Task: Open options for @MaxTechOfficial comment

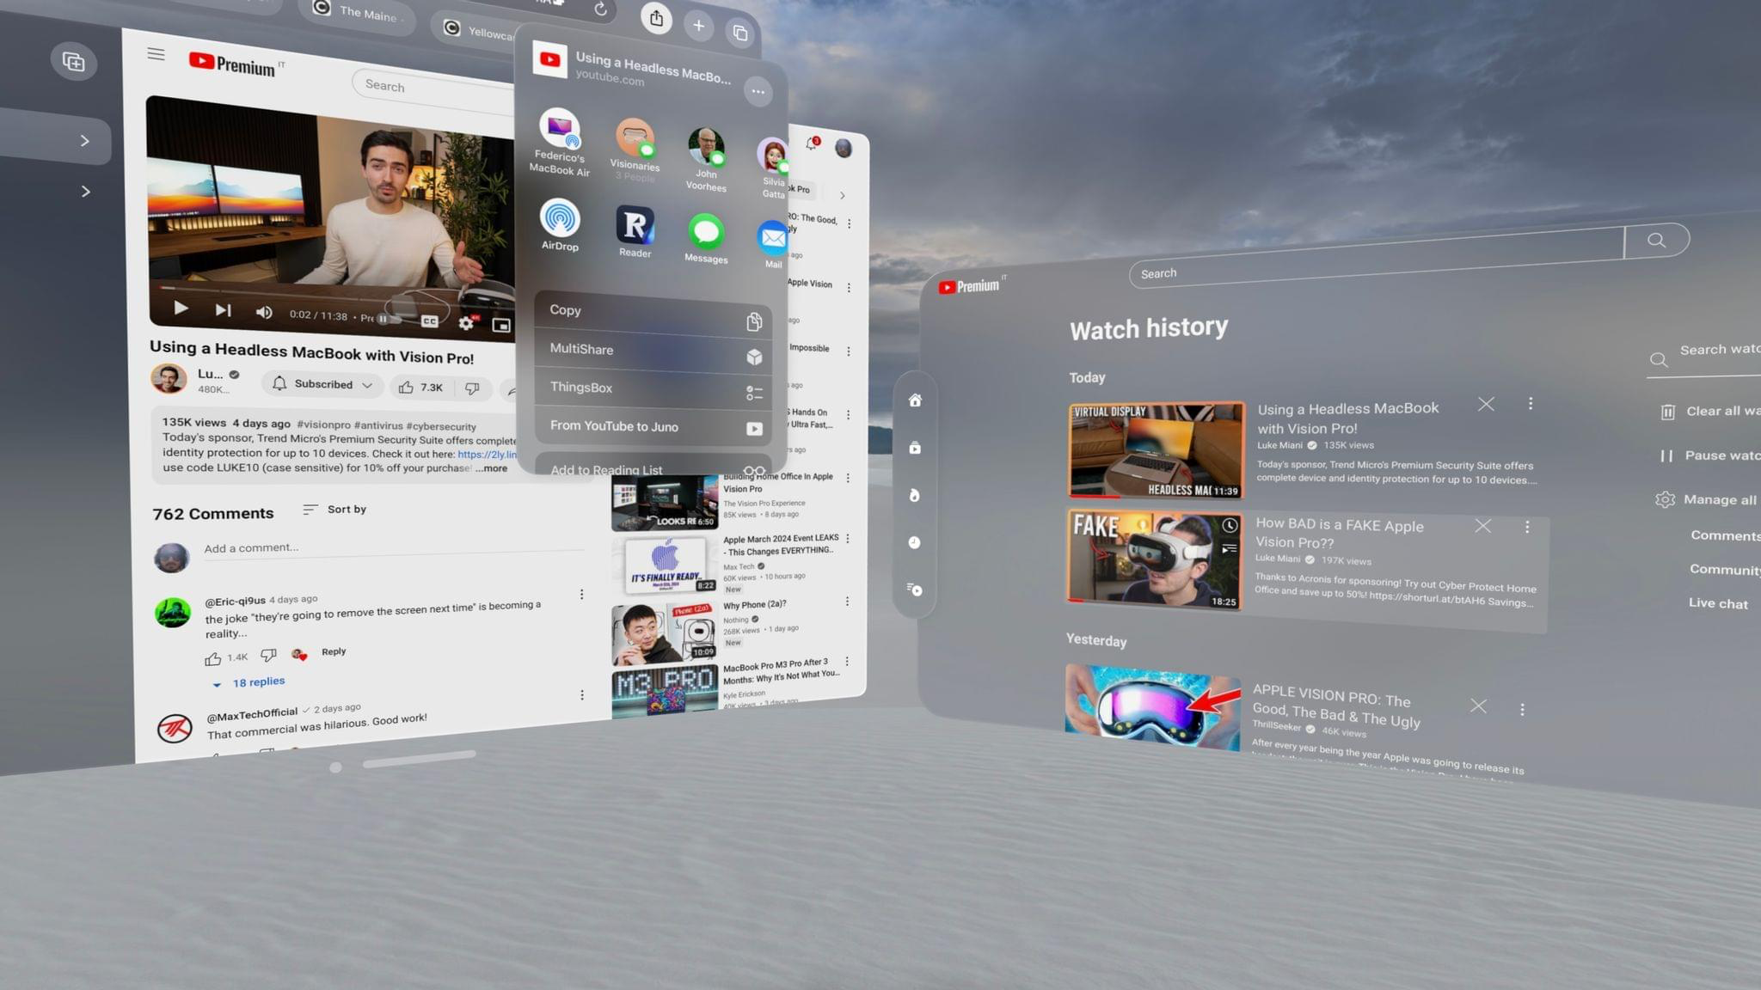Action: pos(582,694)
